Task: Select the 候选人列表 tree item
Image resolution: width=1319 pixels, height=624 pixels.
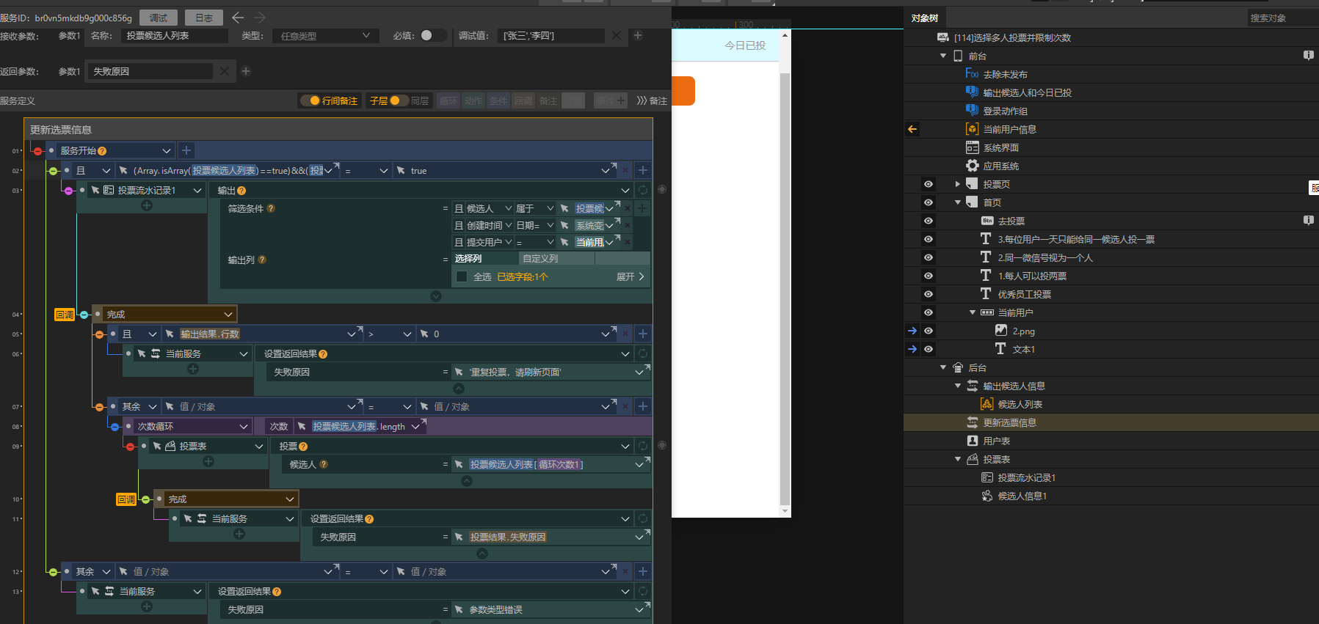Action: coord(1020,404)
